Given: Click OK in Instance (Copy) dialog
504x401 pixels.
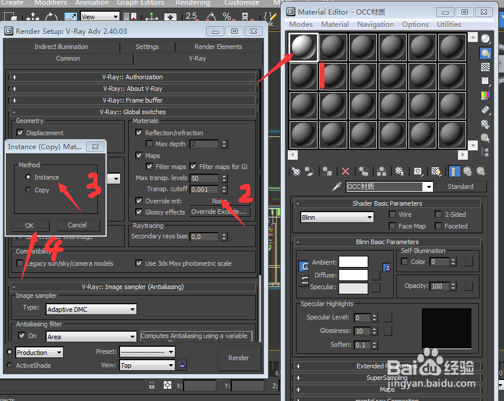Looking at the screenshot, I should (x=30, y=226).
